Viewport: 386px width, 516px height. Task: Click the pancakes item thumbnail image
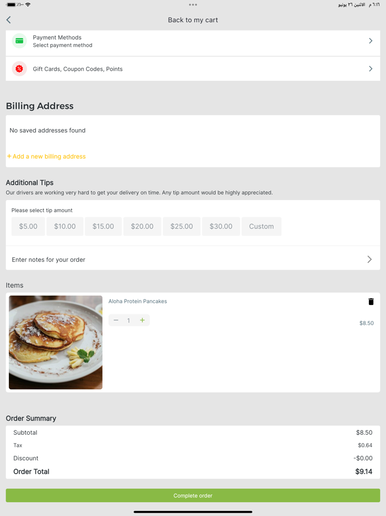click(55, 342)
